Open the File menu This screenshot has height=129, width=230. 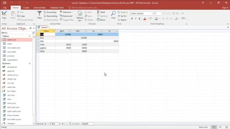pos(5,8)
